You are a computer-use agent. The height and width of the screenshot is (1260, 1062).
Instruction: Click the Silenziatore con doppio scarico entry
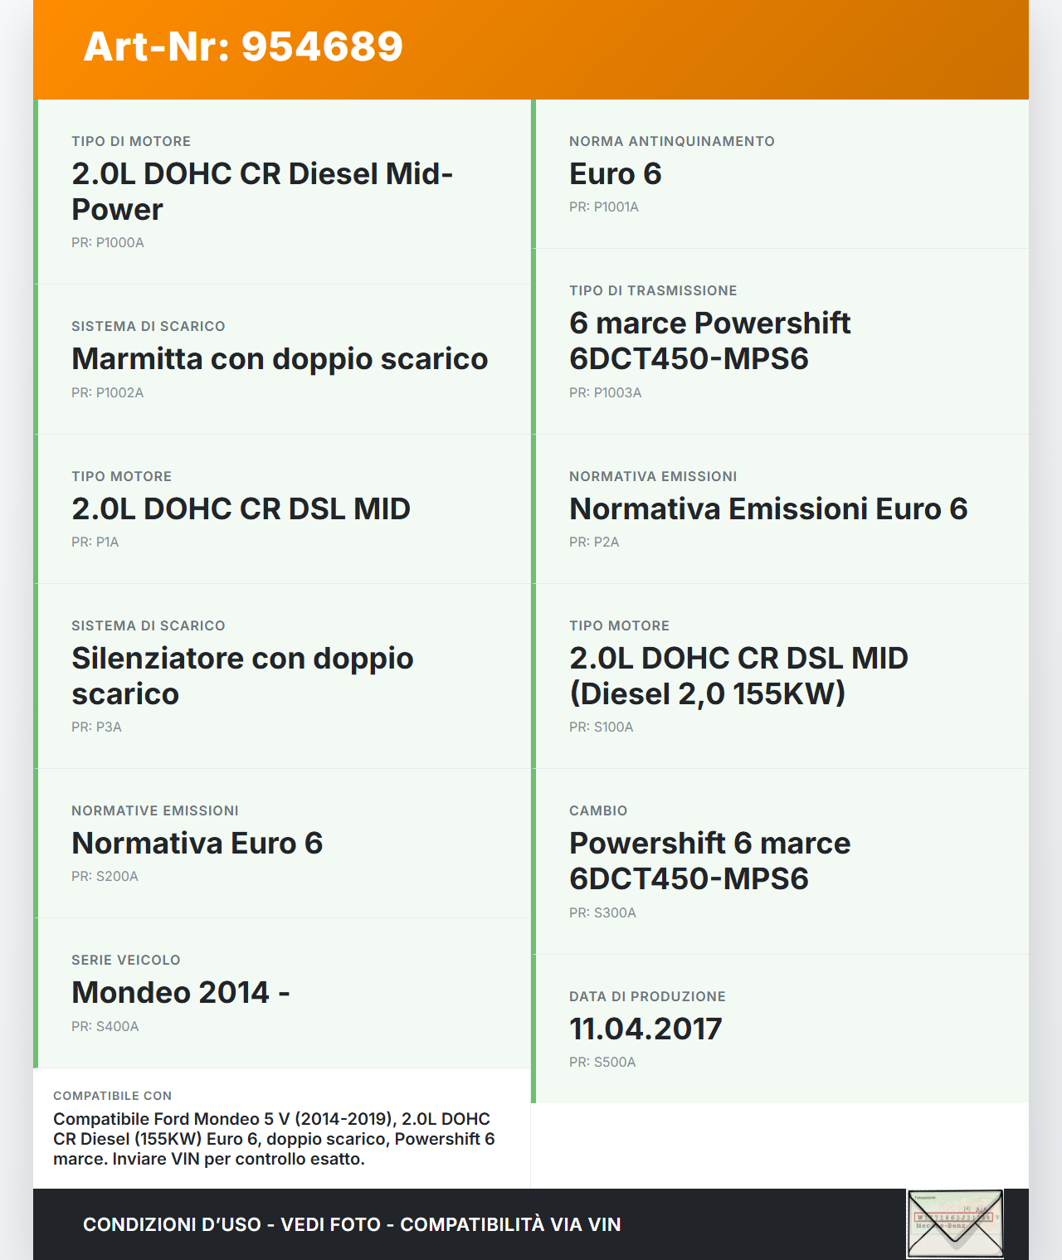tap(242, 676)
